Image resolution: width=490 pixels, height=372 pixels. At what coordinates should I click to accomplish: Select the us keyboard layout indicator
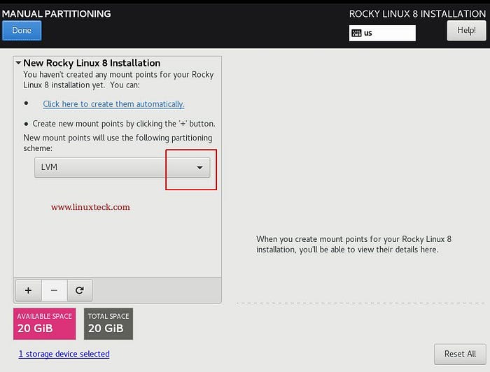(x=382, y=33)
